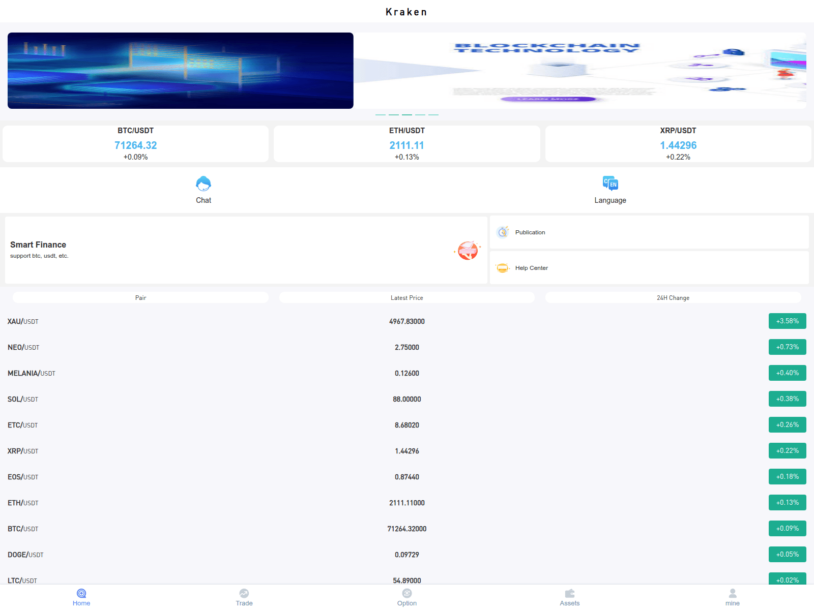Click the 4967.83000 price for XAU
Screen dimensions: 814x610
pos(407,321)
